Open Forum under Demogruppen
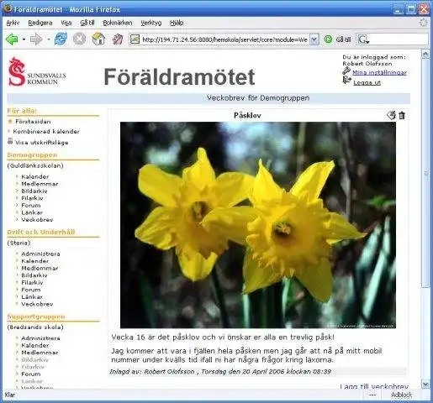433x403 pixels. [31, 206]
